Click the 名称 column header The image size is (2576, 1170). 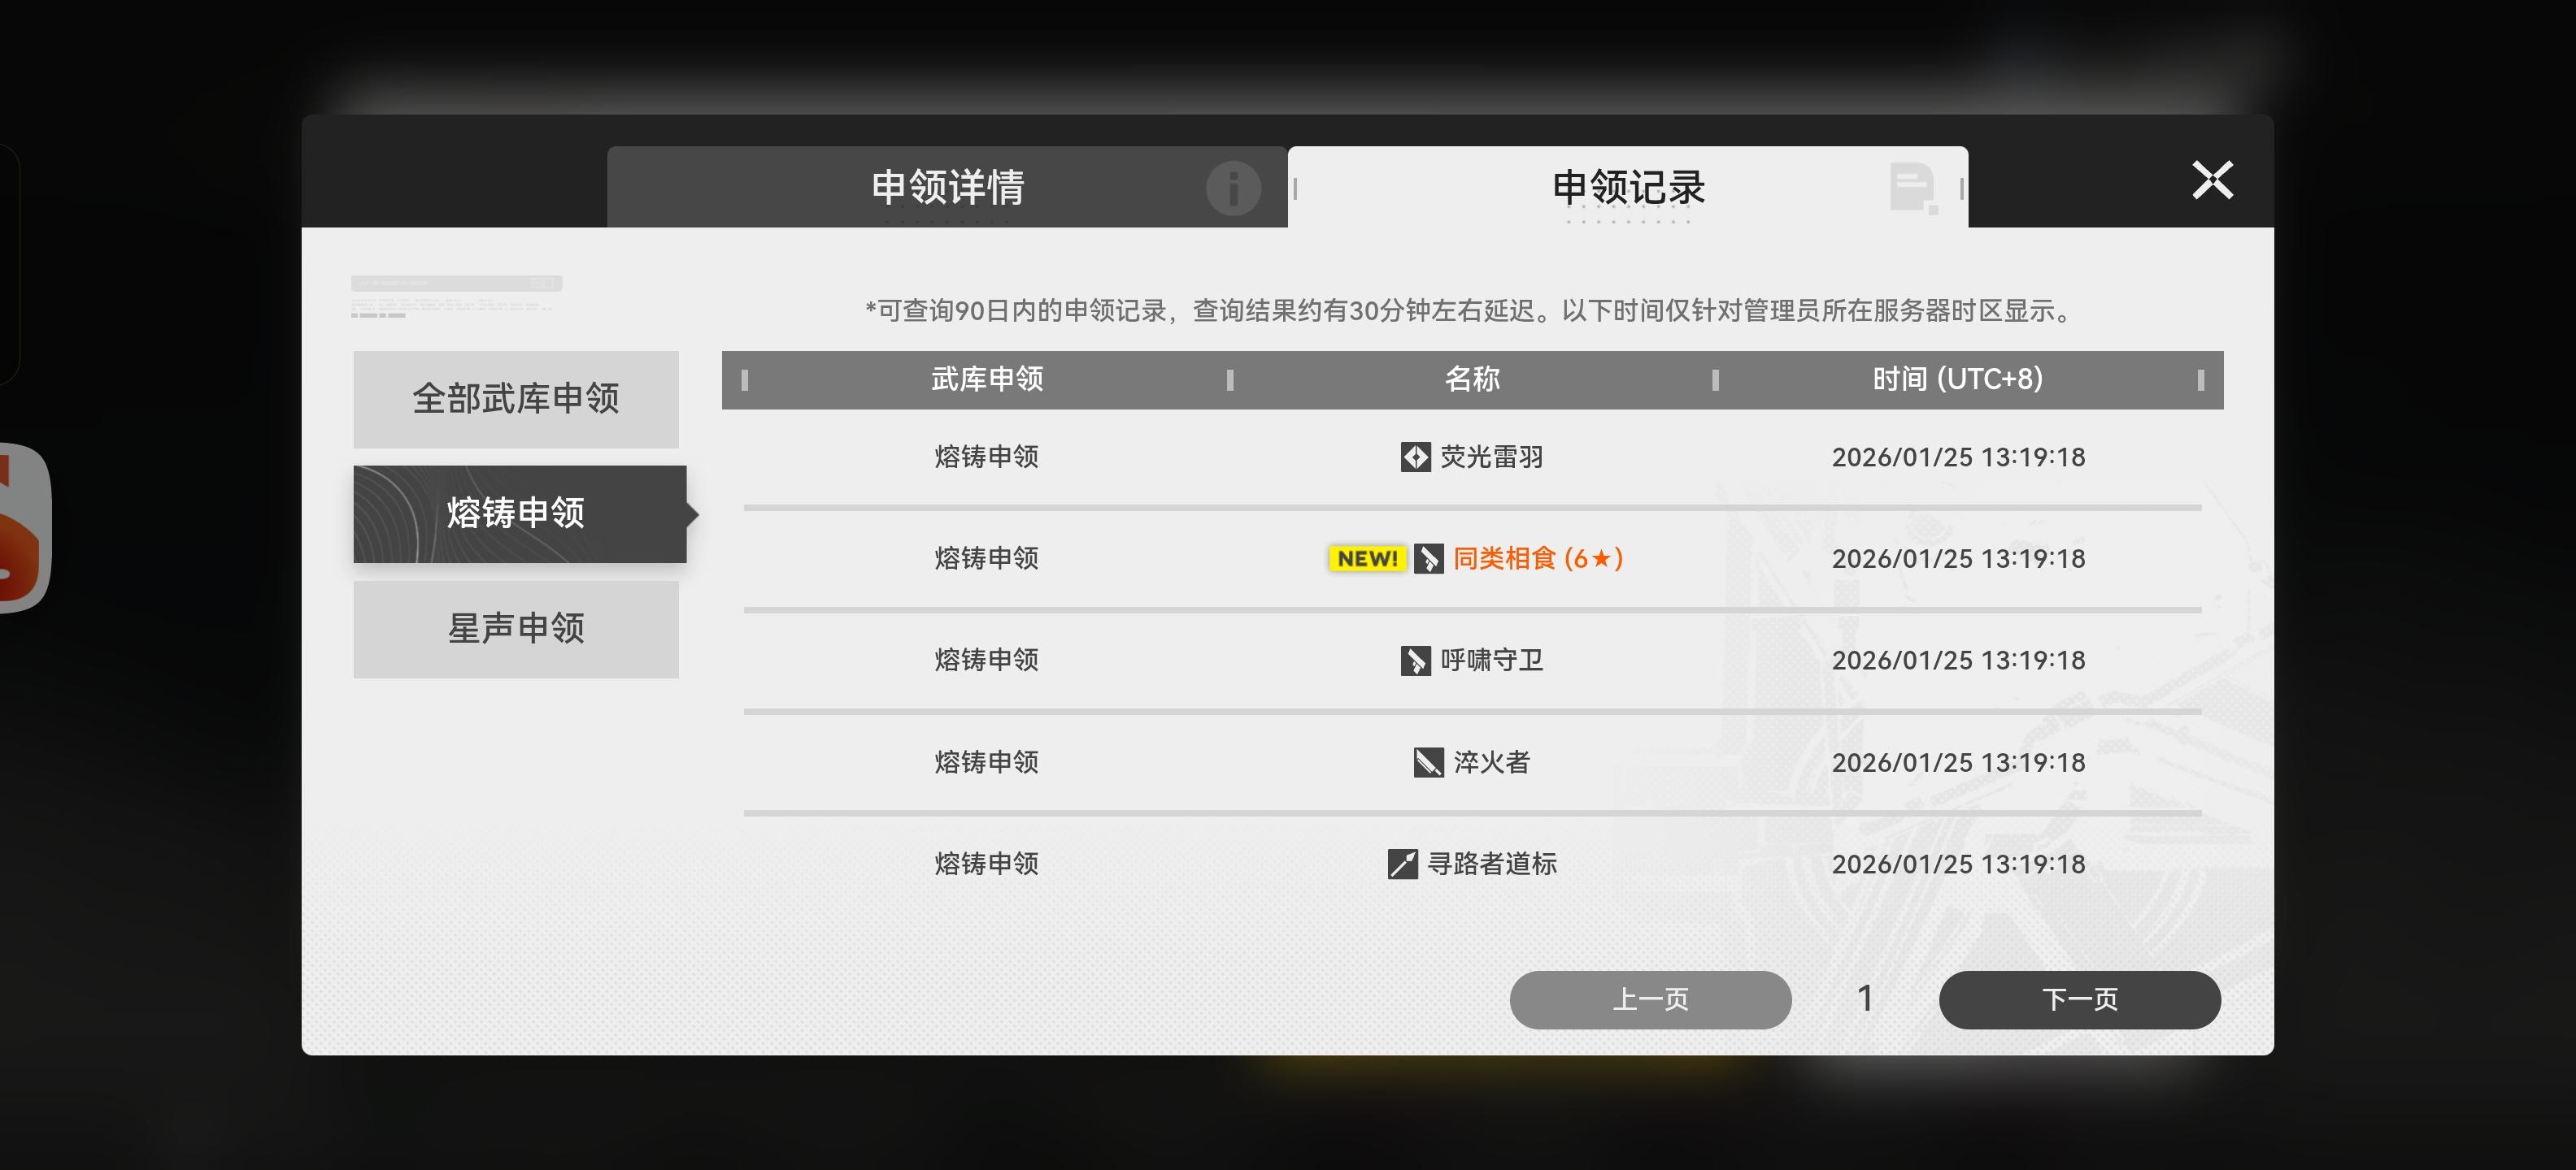coord(1472,379)
